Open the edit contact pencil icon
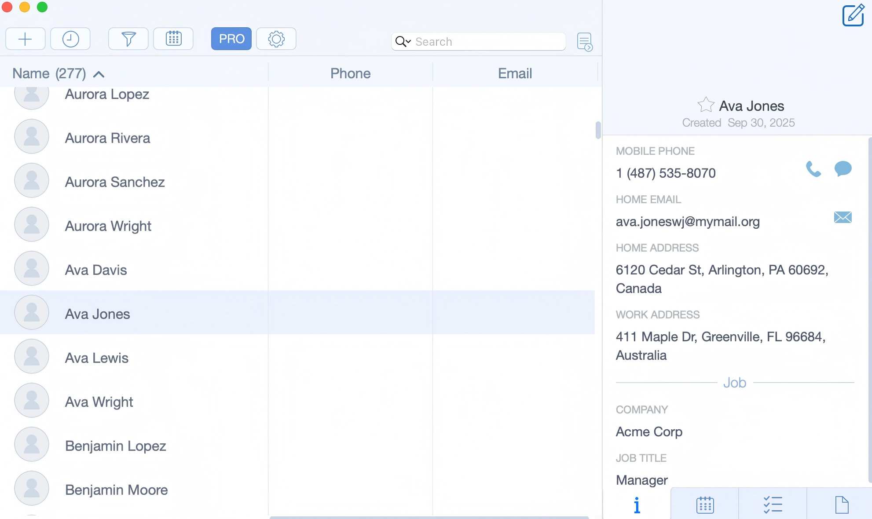 [853, 15]
